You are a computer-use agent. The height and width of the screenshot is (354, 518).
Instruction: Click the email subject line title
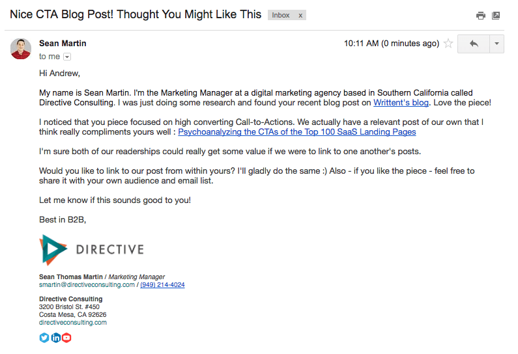(x=136, y=14)
